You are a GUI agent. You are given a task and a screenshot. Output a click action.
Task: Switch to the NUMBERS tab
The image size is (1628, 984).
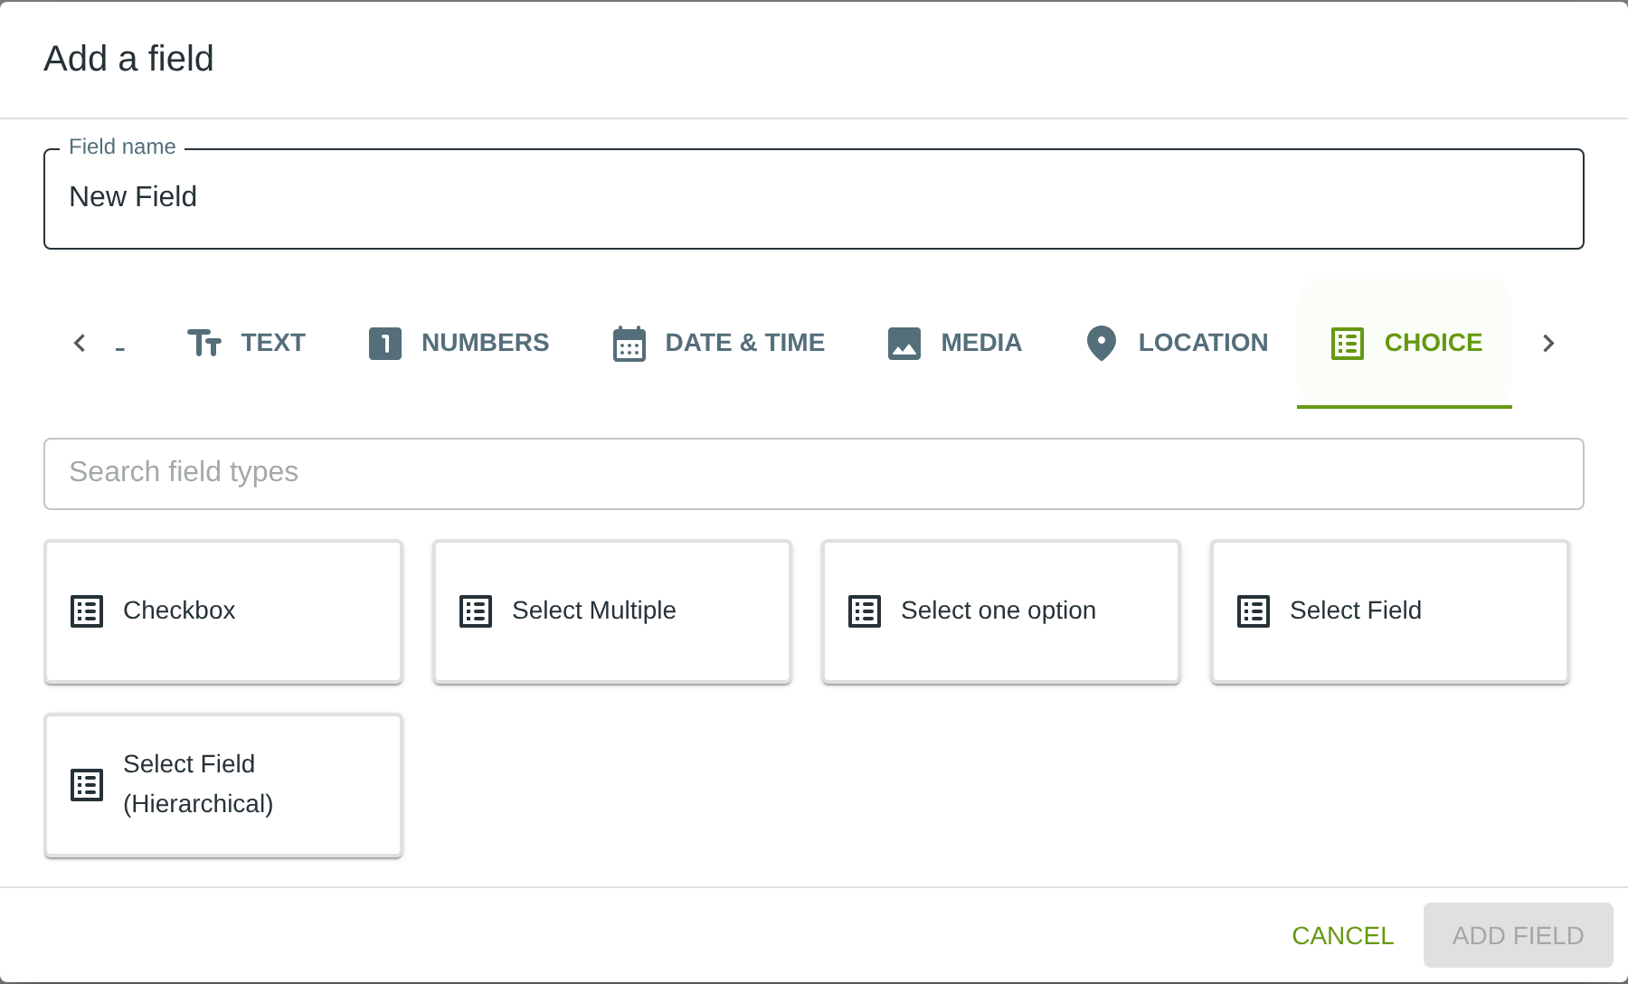[x=459, y=344]
